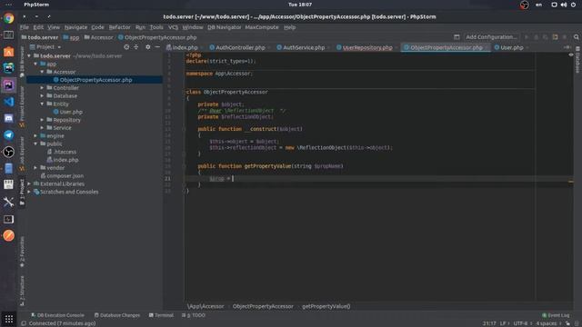Open the TODO tool window

[194, 315]
